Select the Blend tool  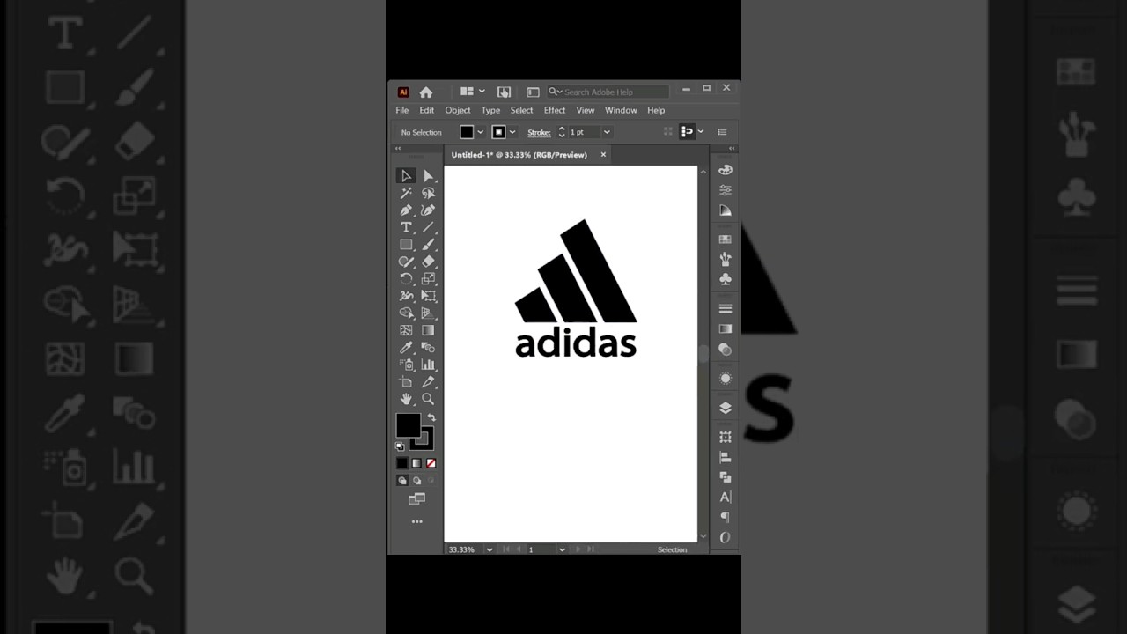(x=428, y=347)
